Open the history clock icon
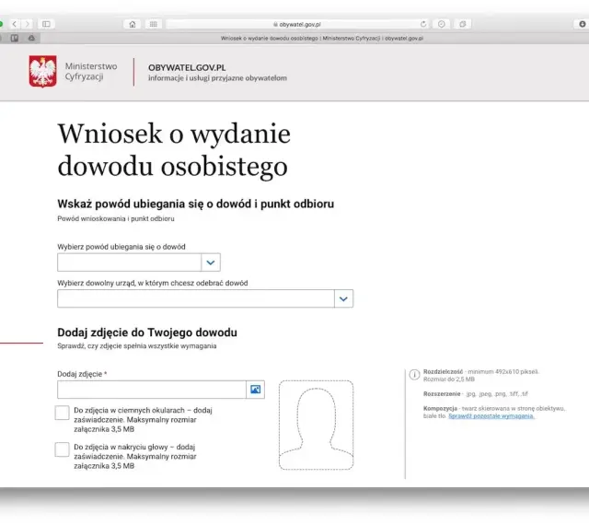 442,24
